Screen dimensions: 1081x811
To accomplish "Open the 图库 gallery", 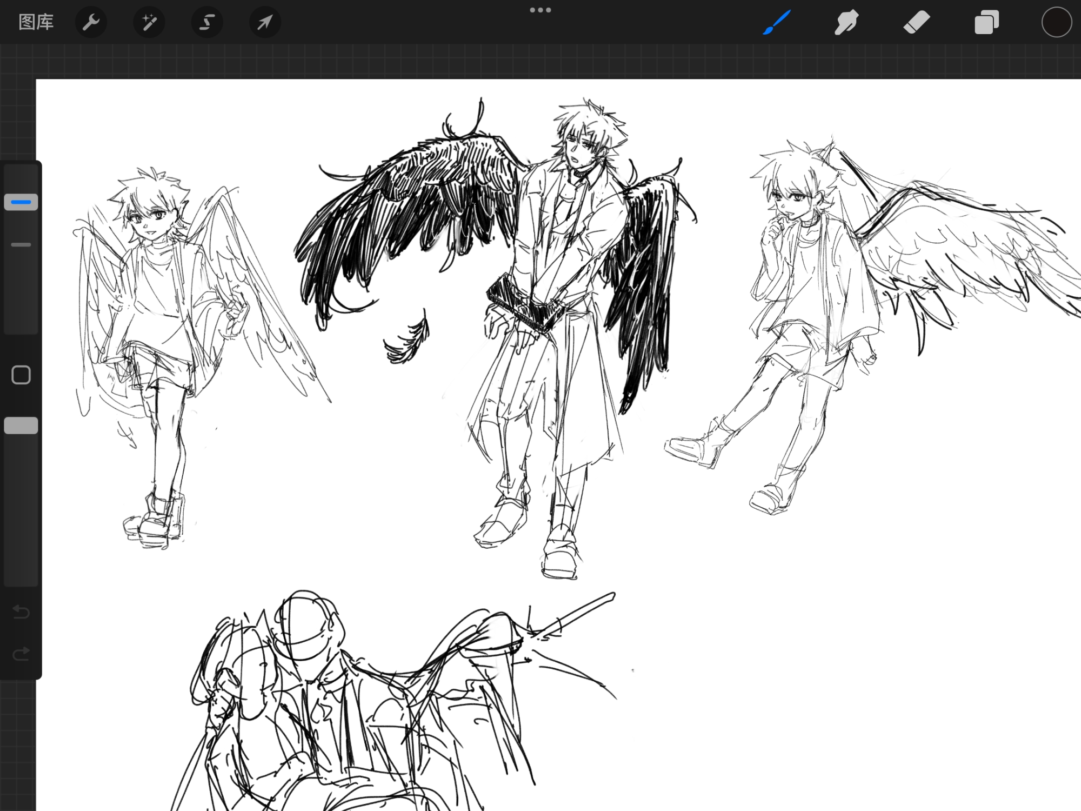I will 36,22.
